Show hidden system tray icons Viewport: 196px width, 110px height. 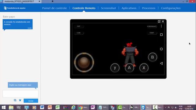tap(165, 108)
